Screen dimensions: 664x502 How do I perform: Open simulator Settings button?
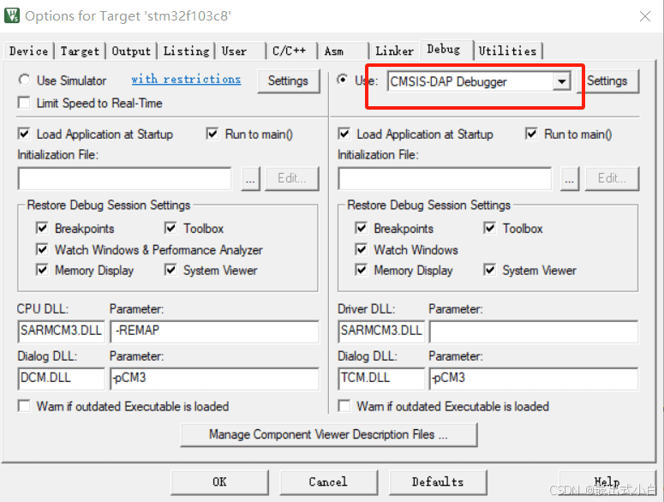289,81
